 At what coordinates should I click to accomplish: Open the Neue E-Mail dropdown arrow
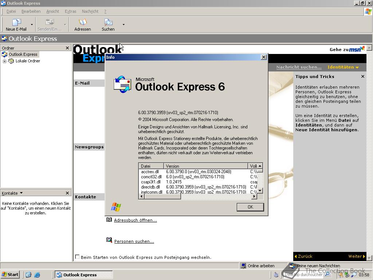[x=32, y=24]
